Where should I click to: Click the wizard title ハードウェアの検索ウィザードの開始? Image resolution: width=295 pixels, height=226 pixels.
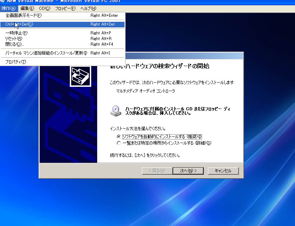pyautogui.click(x=160, y=66)
